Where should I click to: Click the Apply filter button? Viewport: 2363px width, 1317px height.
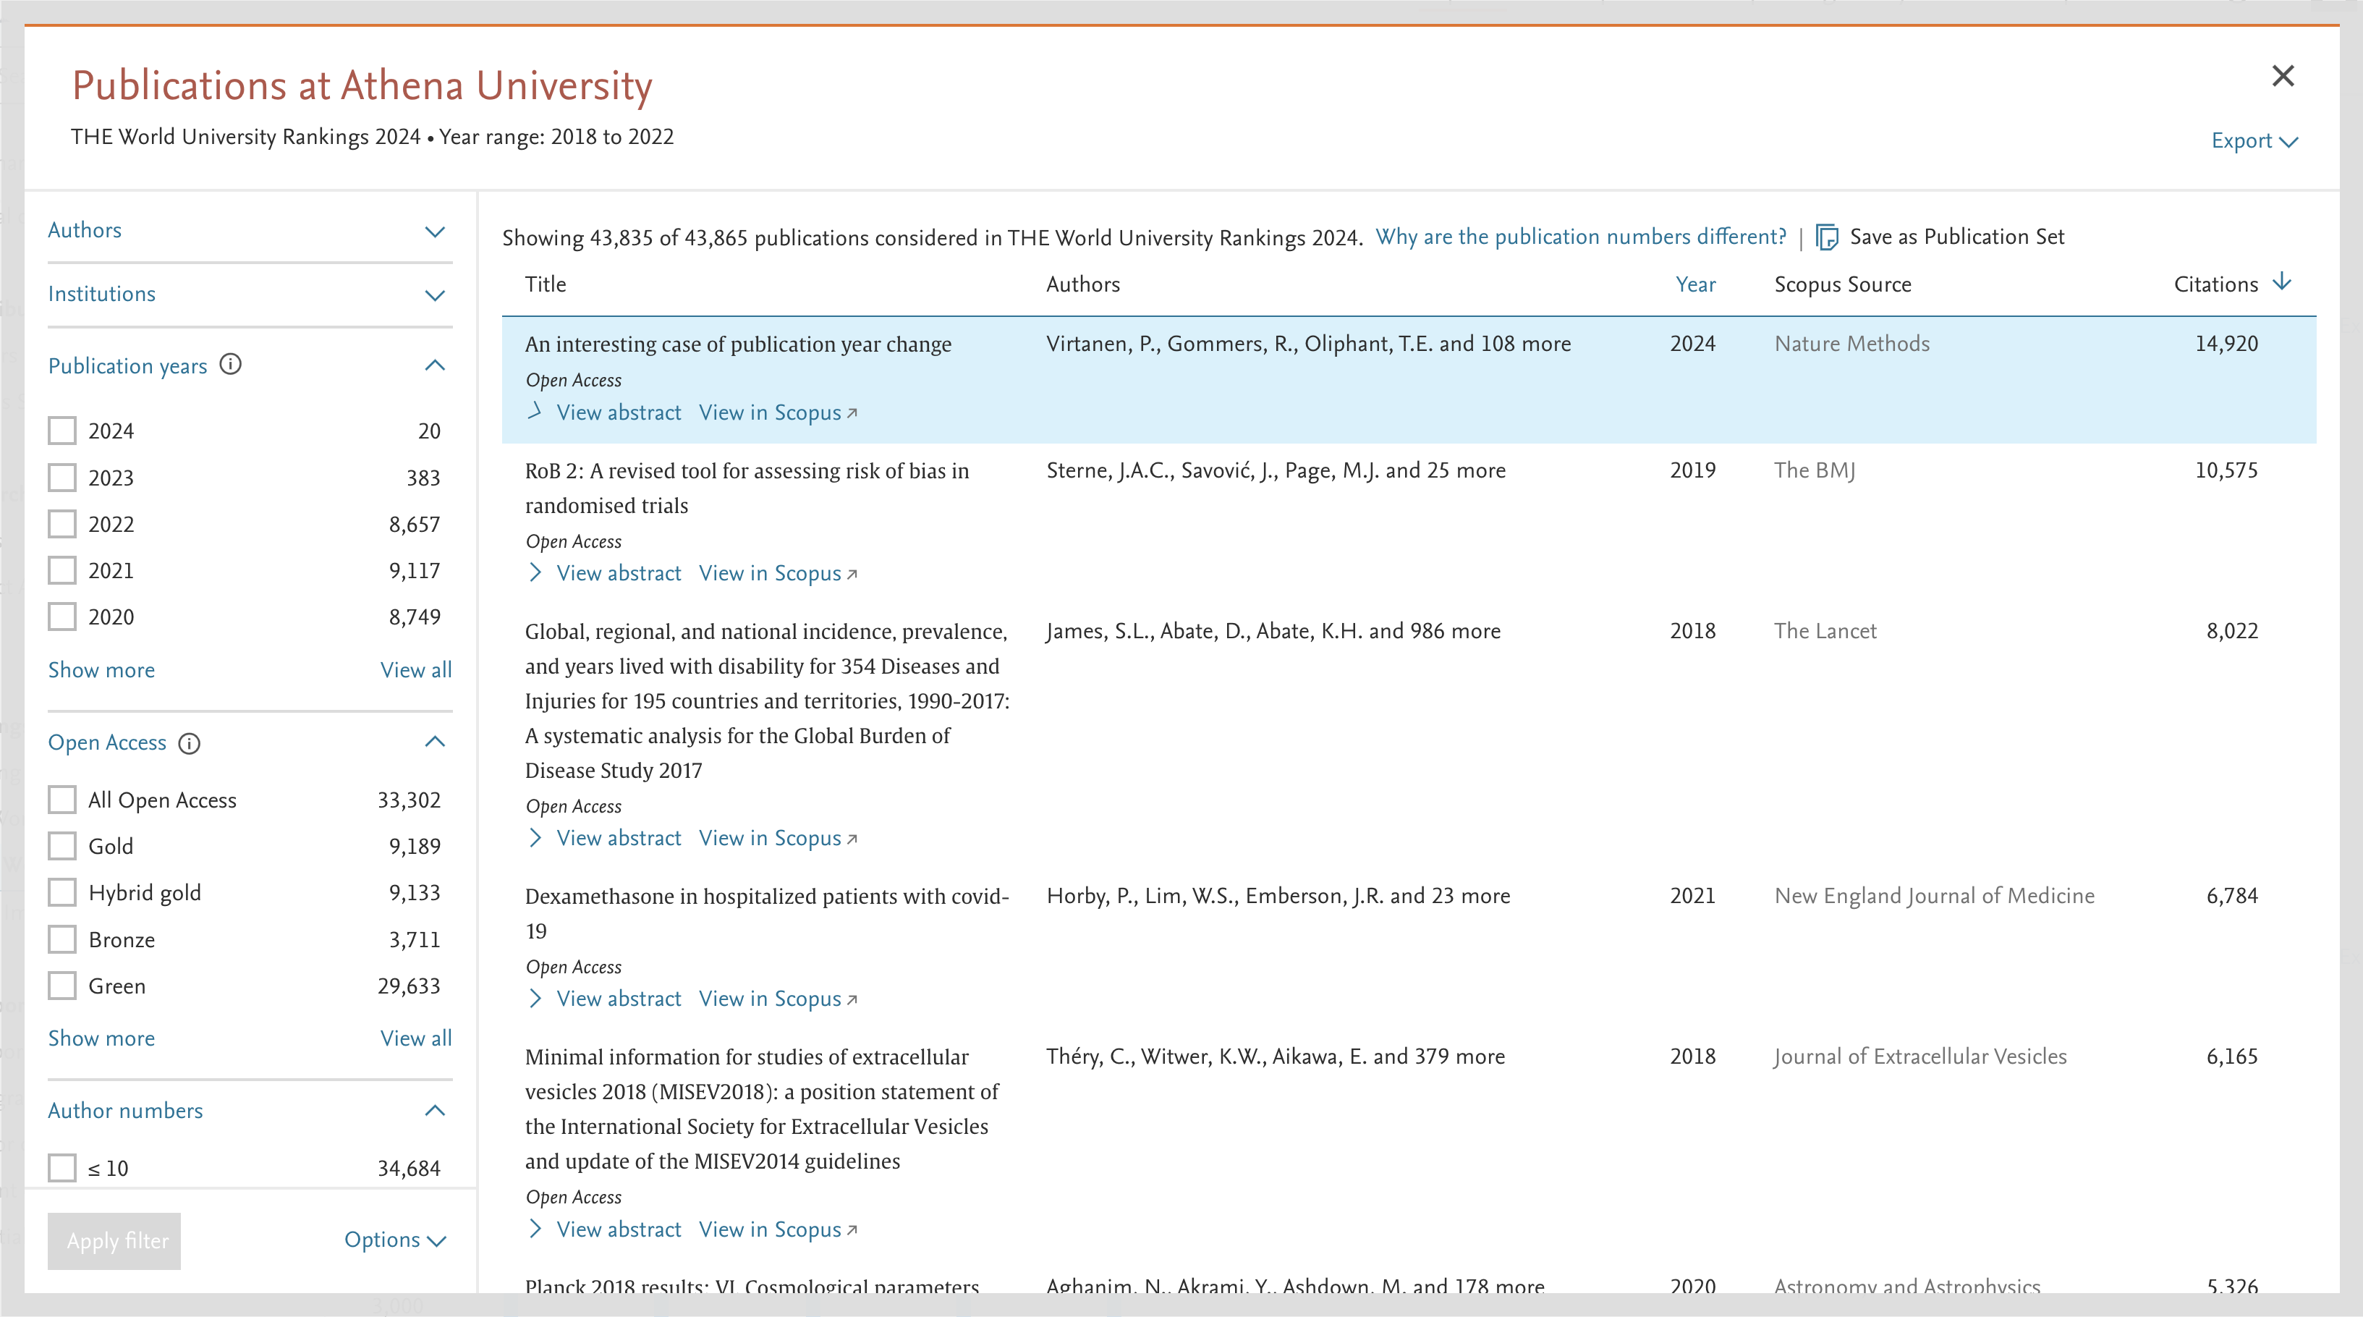[114, 1241]
